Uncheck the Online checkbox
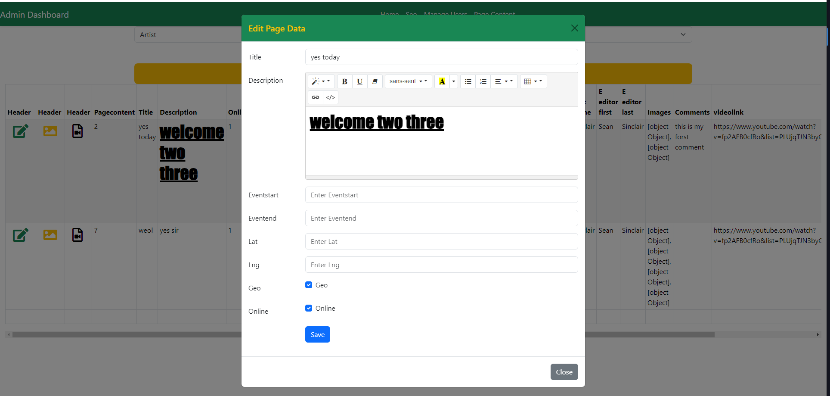 pyautogui.click(x=309, y=308)
